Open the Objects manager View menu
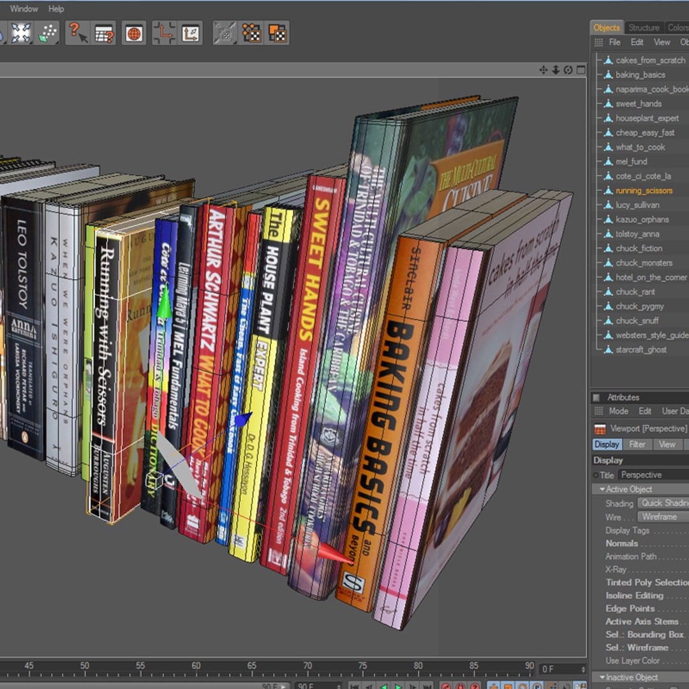Image resolution: width=689 pixels, height=689 pixels. click(x=662, y=42)
